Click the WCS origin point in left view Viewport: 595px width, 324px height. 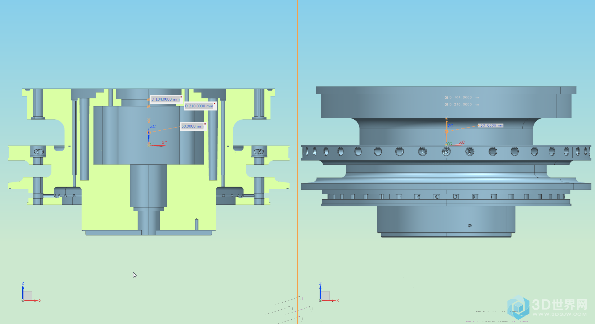(x=149, y=145)
